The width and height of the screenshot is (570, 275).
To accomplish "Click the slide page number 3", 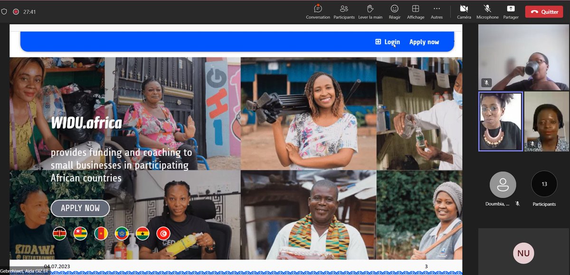I will [x=426, y=266].
